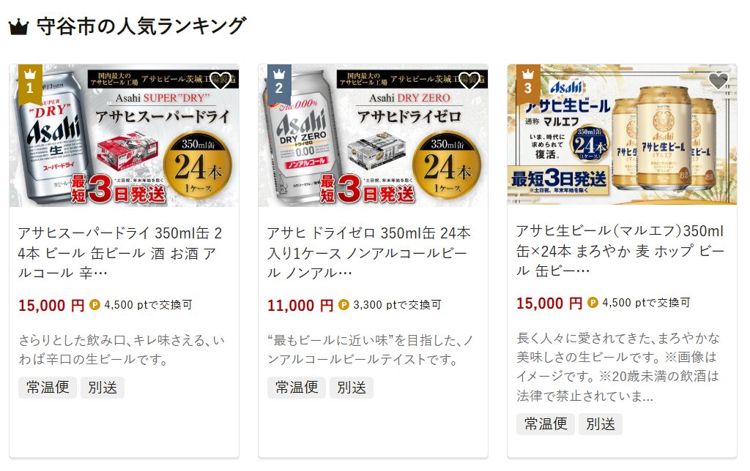Click 別送 tag under マルエフ item

[x=601, y=424]
